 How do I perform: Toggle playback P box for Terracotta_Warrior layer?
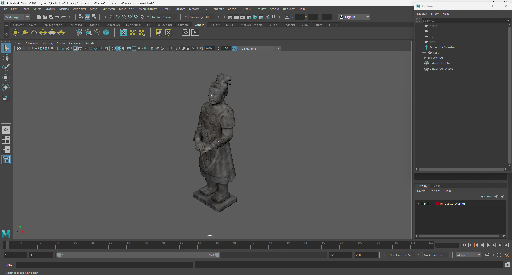[x=425, y=204]
